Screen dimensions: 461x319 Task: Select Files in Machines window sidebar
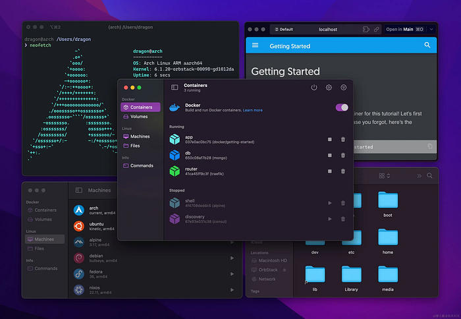tap(45, 248)
